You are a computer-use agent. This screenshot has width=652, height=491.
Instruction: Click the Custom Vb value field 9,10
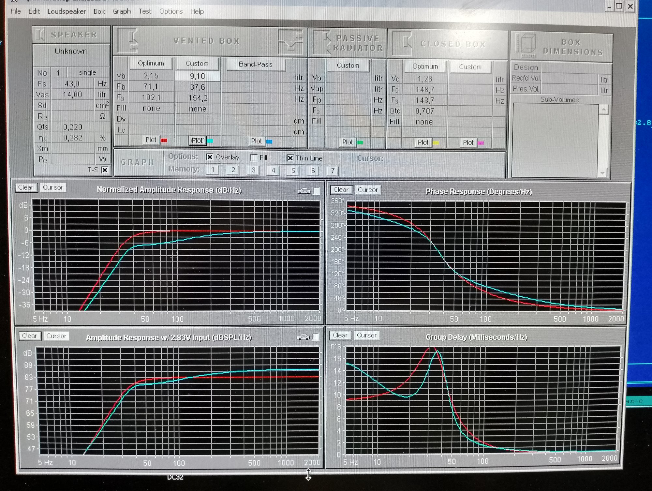coord(197,76)
